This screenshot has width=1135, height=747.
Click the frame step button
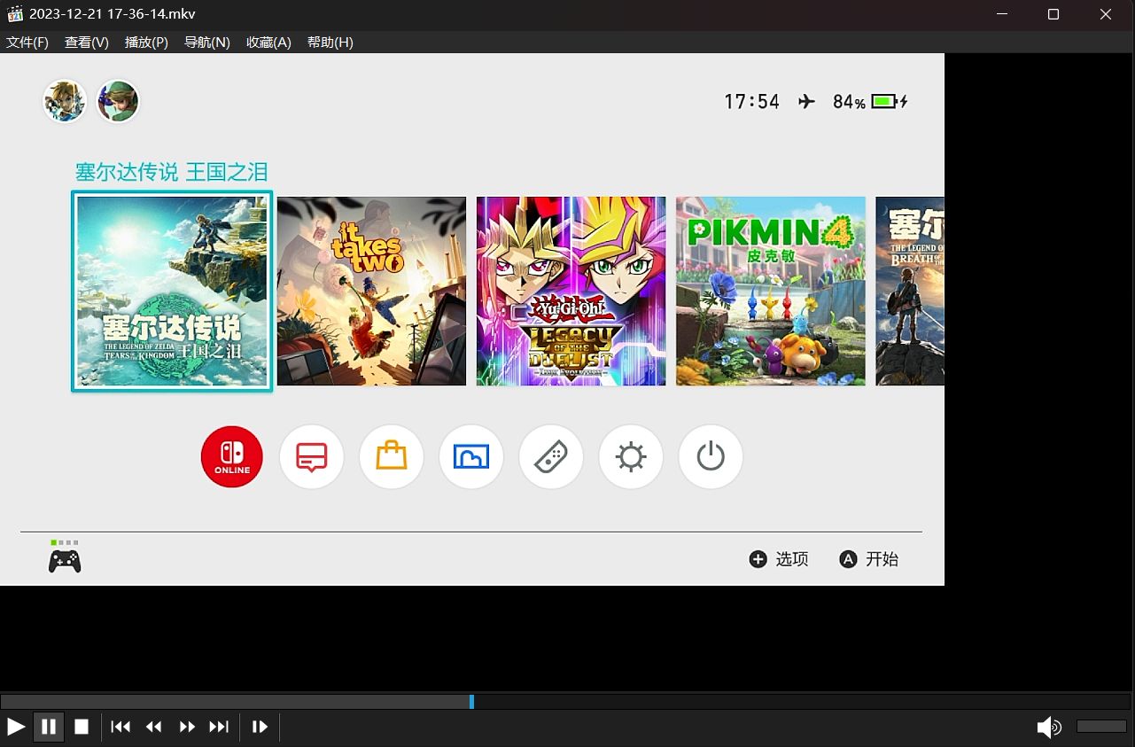point(260,727)
